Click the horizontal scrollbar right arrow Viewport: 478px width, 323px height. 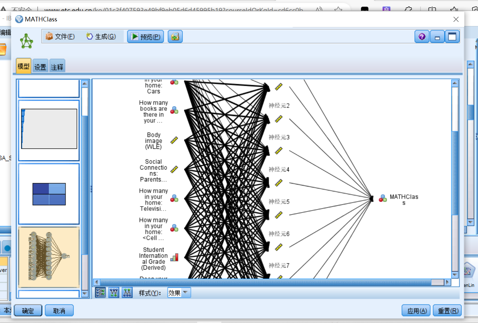(x=447, y=282)
